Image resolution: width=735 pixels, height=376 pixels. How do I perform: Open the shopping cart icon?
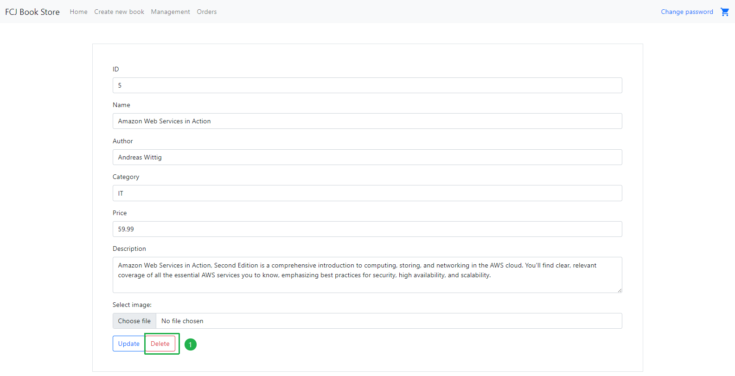coord(724,12)
